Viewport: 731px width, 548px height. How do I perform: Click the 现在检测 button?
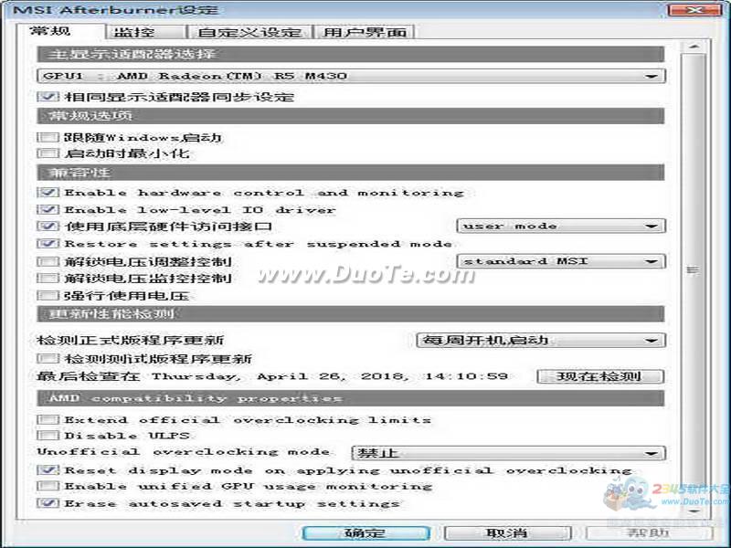click(x=600, y=376)
